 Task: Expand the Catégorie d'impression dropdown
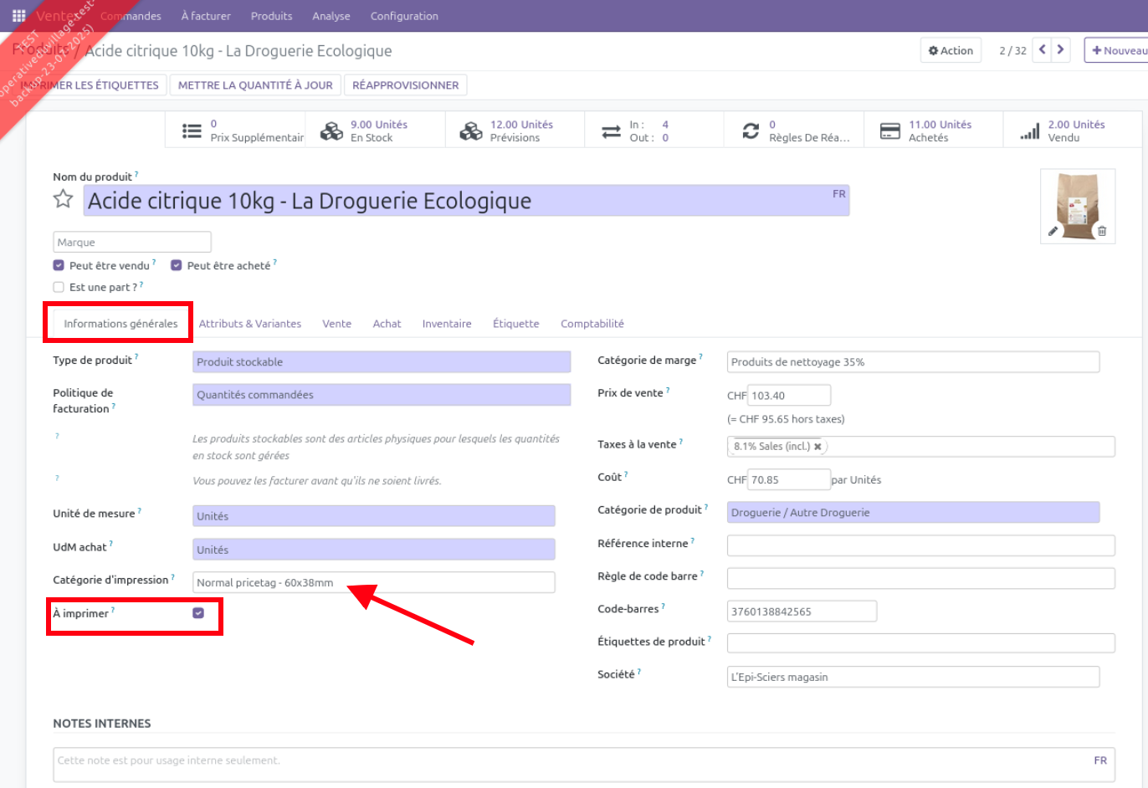(x=373, y=582)
